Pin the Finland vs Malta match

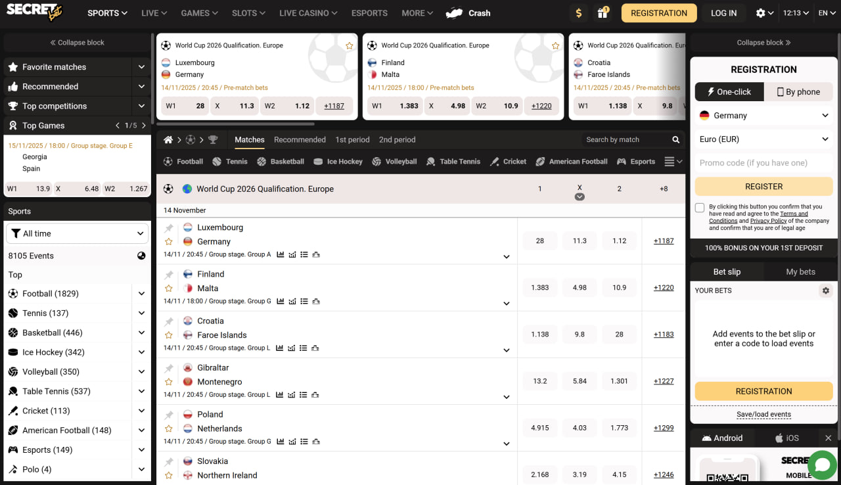pyautogui.click(x=169, y=275)
